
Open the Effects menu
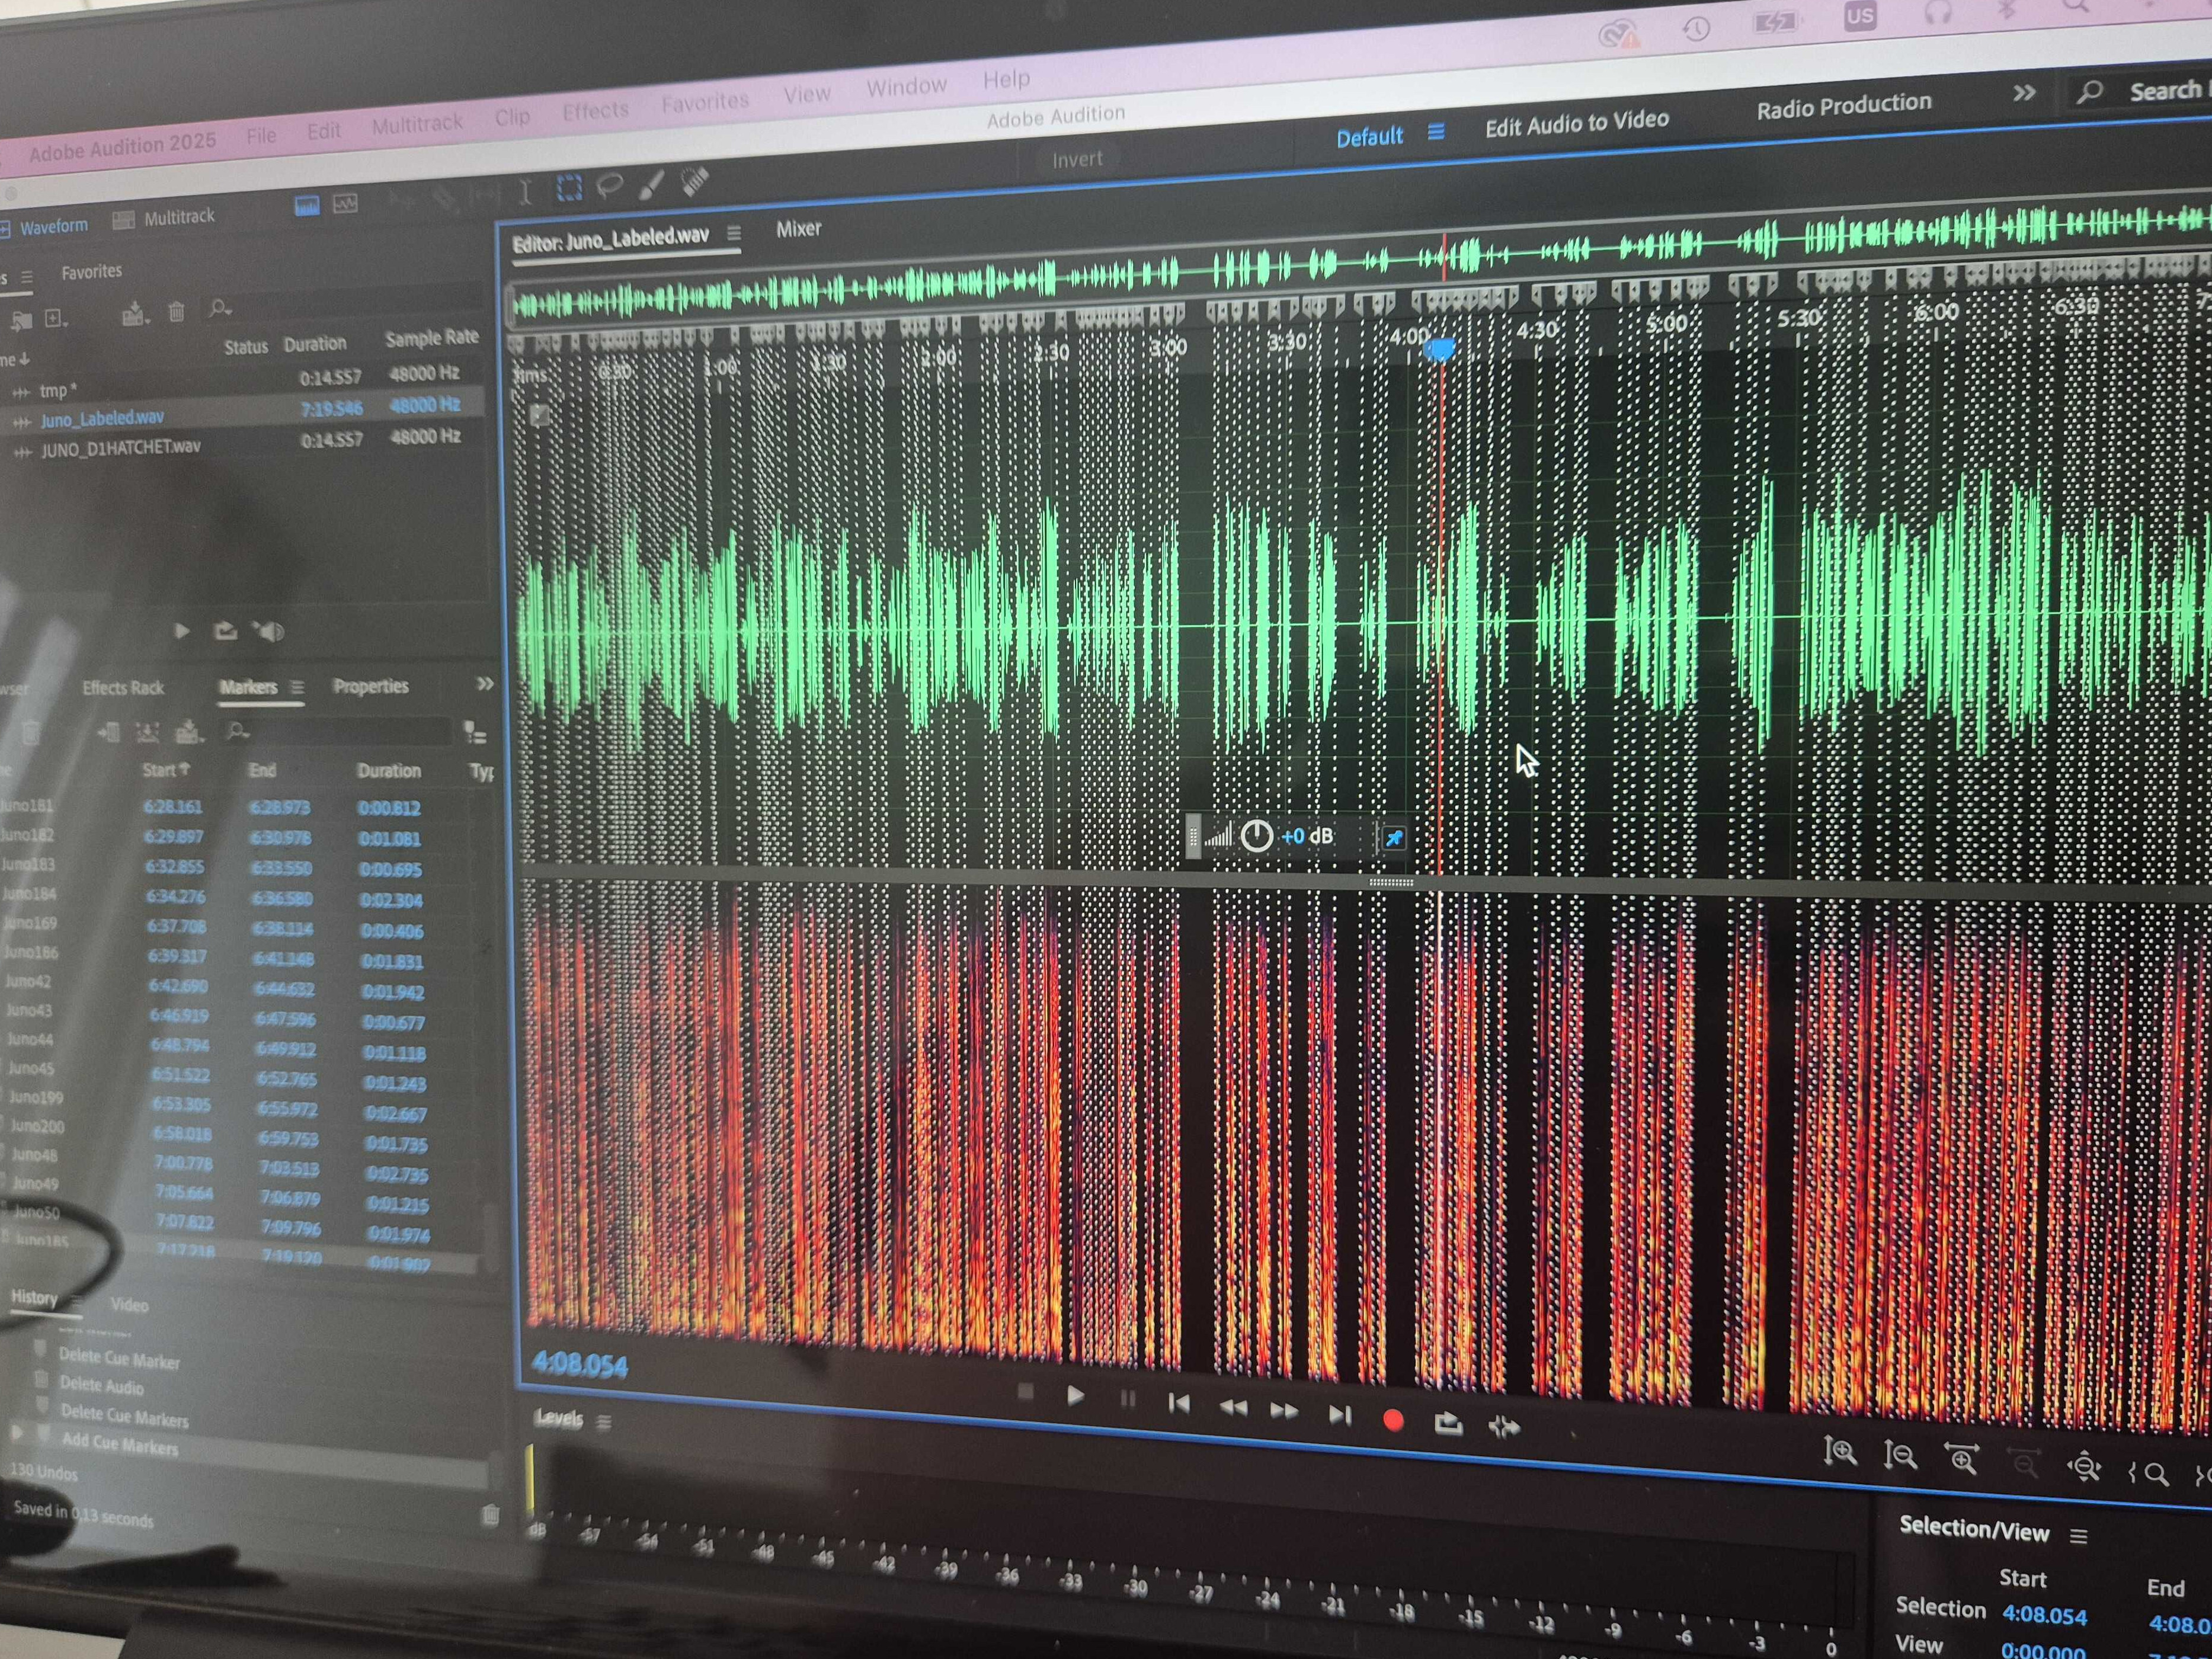(x=595, y=111)
